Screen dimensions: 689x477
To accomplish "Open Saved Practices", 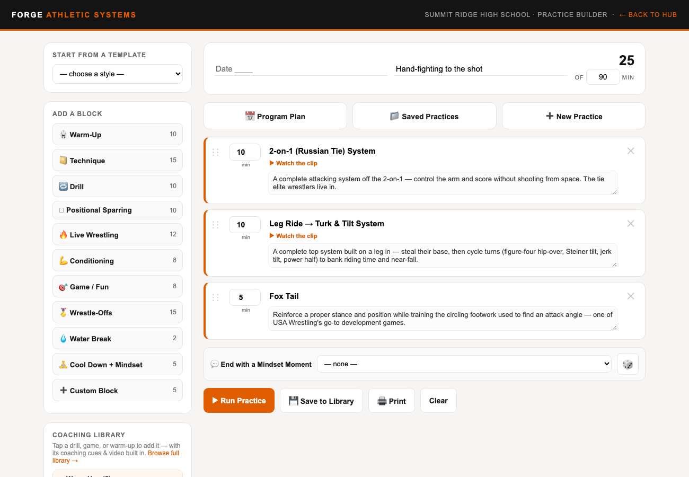I will point(424,116).
